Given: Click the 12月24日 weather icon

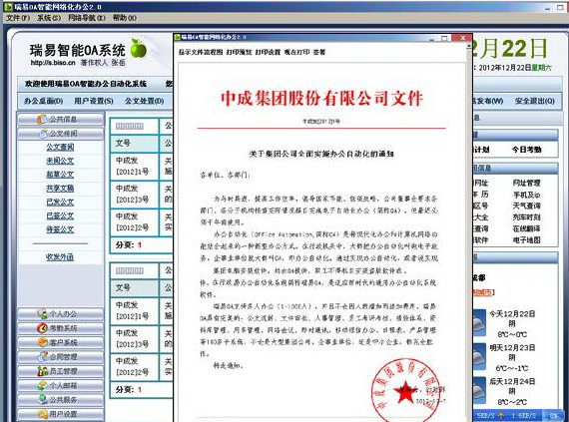Looking at the screenshot, I should coord(480,391).
